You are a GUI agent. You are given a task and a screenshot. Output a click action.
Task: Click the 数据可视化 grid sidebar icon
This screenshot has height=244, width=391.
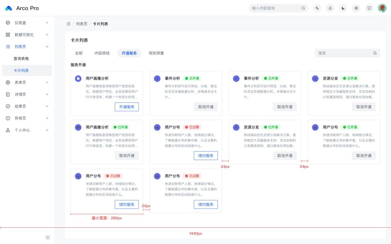coord(8,35)
